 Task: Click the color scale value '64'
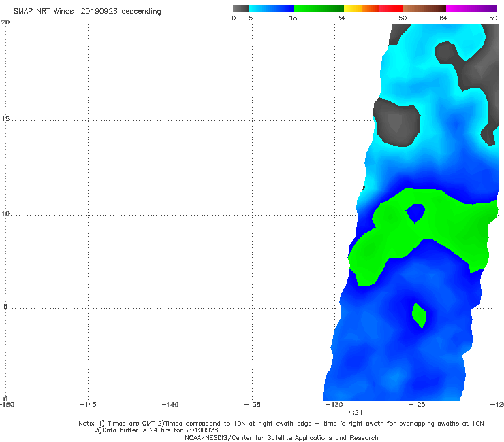443,18
